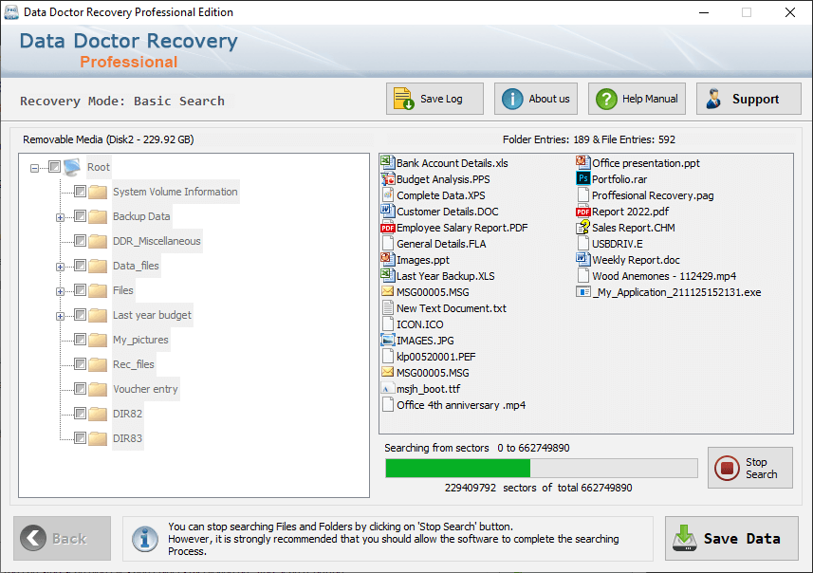Tick the DDR_Miscellaneous checkbox

(x=80, y=241)
